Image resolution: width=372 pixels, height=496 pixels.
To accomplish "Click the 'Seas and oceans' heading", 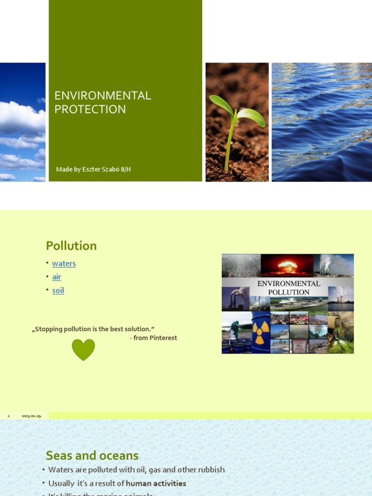I will [93, 455].
